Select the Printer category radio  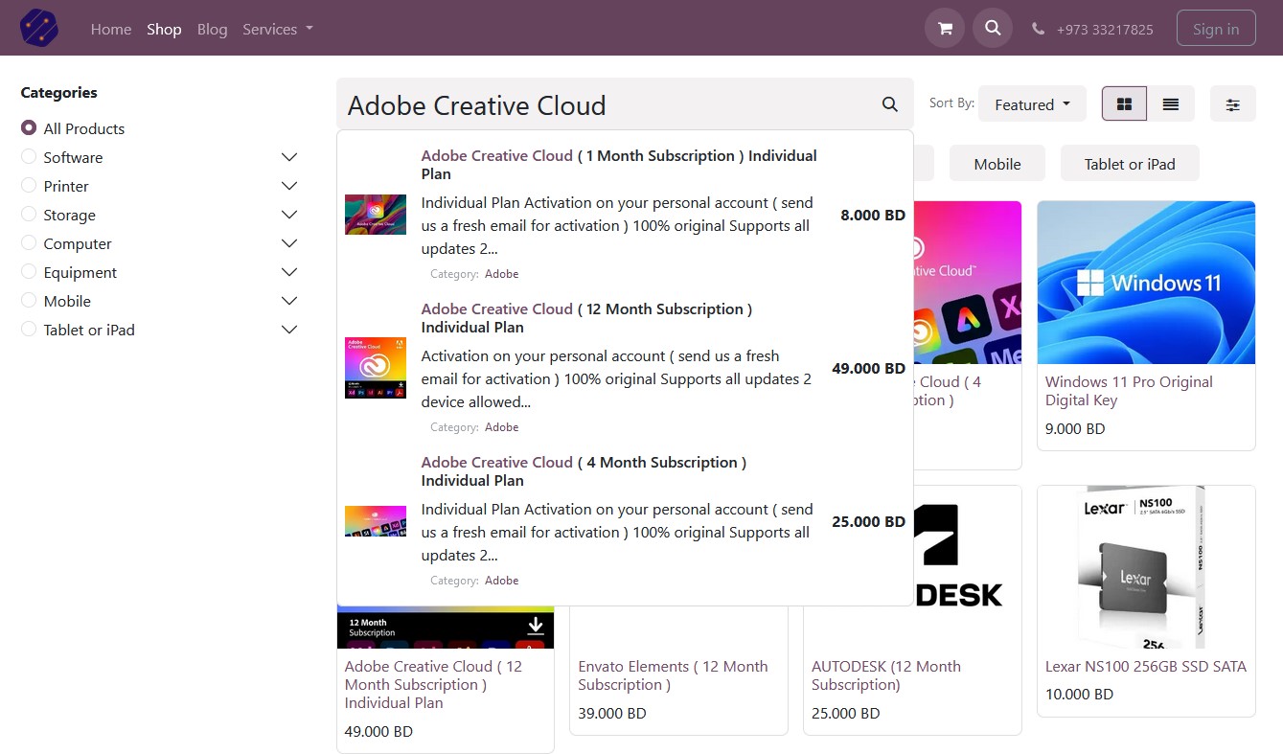click(x=29, y=185)
